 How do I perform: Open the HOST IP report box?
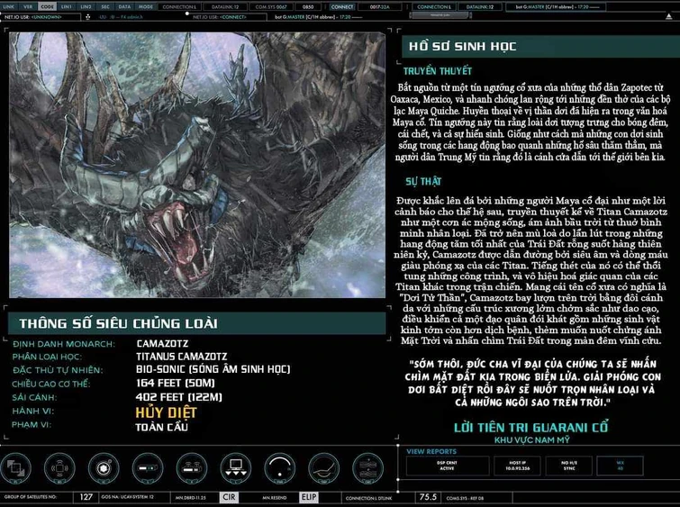tap(517, 466)
